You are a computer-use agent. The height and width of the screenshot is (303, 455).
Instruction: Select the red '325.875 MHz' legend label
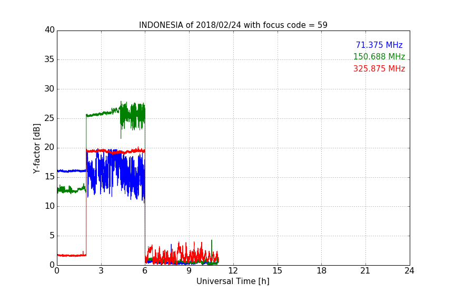click(x=379, y=69)
